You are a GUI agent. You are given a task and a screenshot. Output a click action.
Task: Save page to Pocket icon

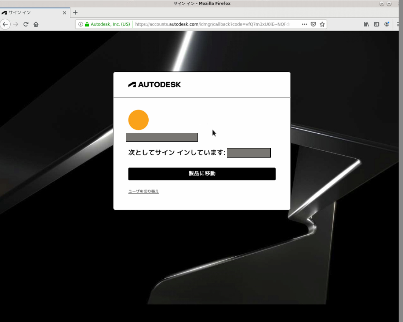point(313,24)
